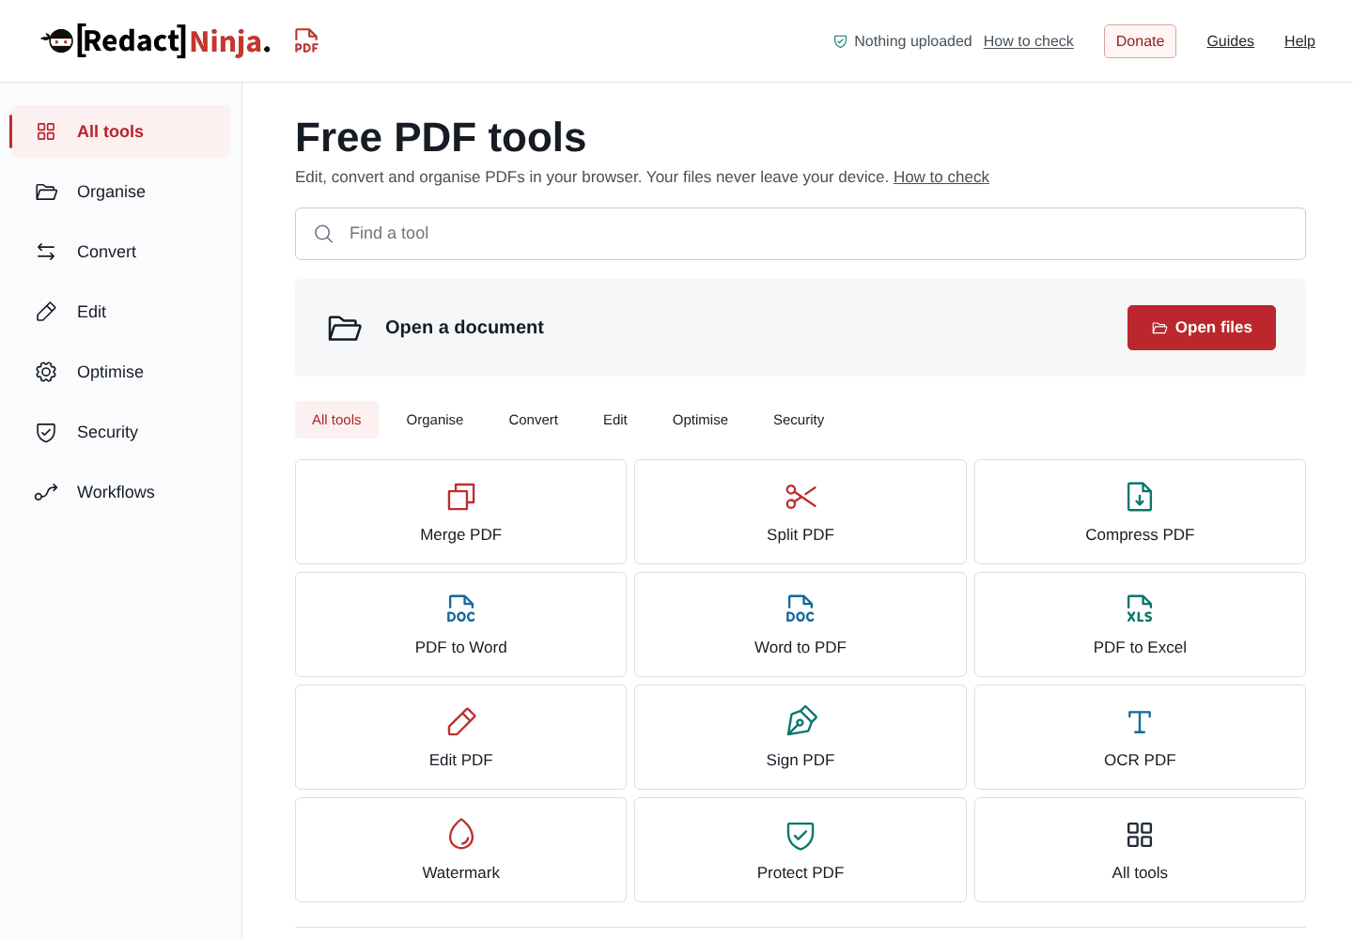Click the Watermark droplet icon
The height and width of the screenshot is (939, 1353).
pyautogui.click(x=461, y=834)
